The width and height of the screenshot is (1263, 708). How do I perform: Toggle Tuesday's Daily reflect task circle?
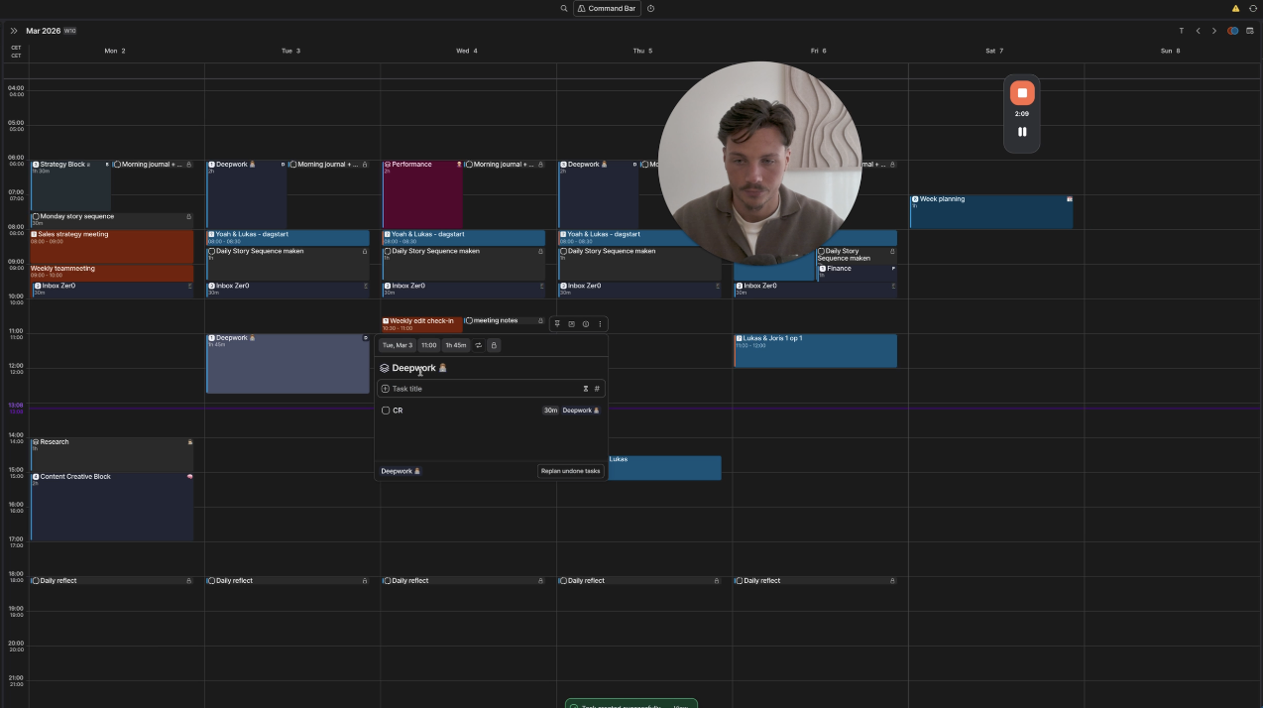point(211,581)
